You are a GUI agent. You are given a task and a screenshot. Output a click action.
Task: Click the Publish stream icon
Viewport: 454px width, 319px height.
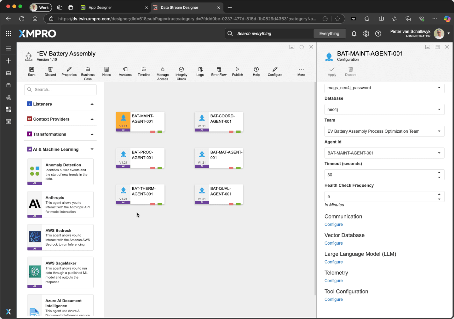(237, 71)
